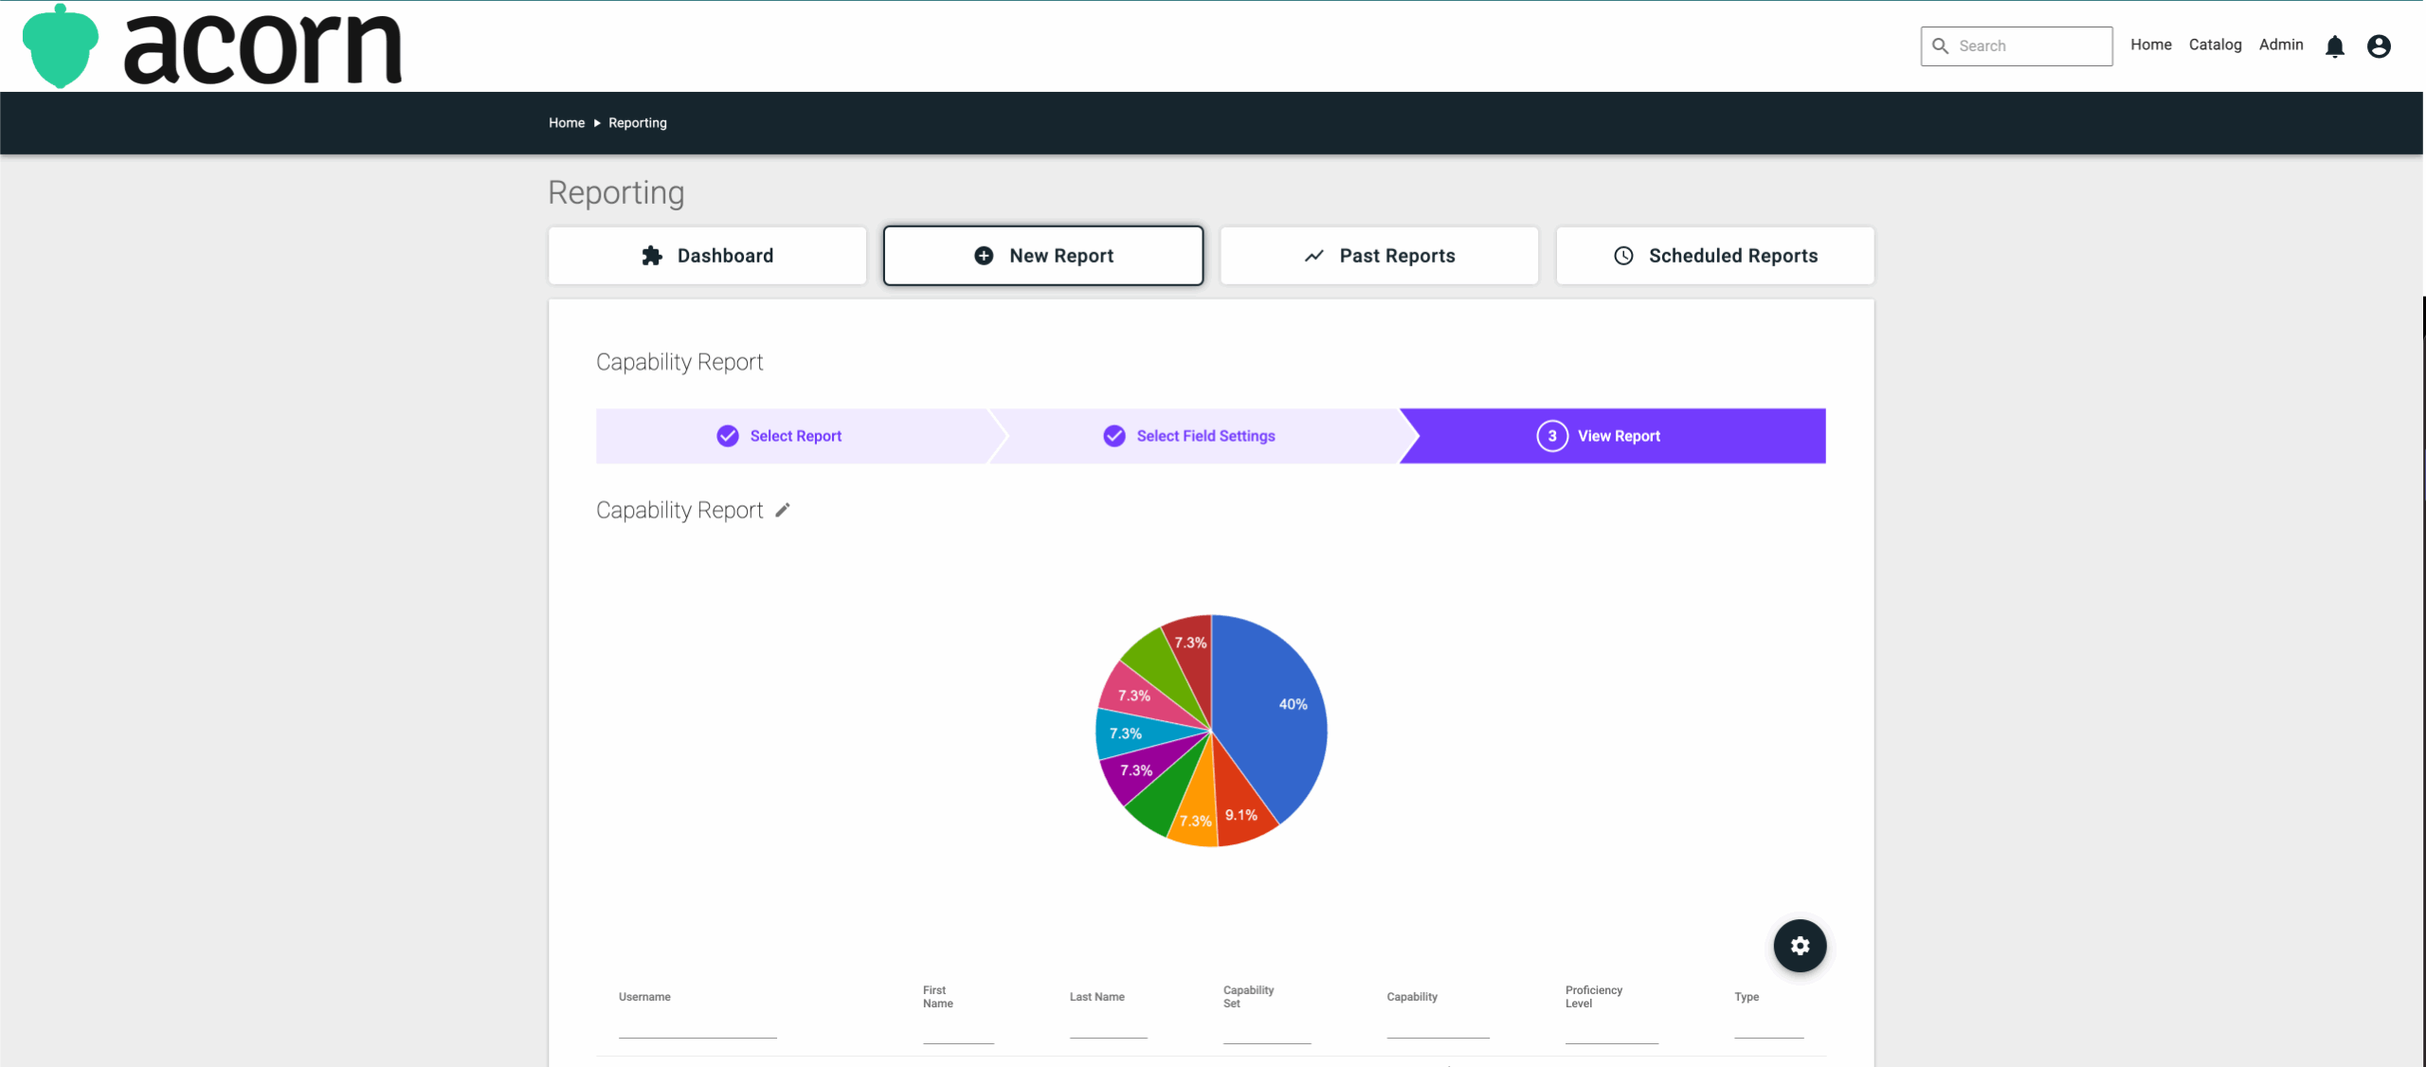Image resolution: width=2426 pixels, height=1067 pixels.
Task: Click the search magnifier icon
Action: [1940, 46]
